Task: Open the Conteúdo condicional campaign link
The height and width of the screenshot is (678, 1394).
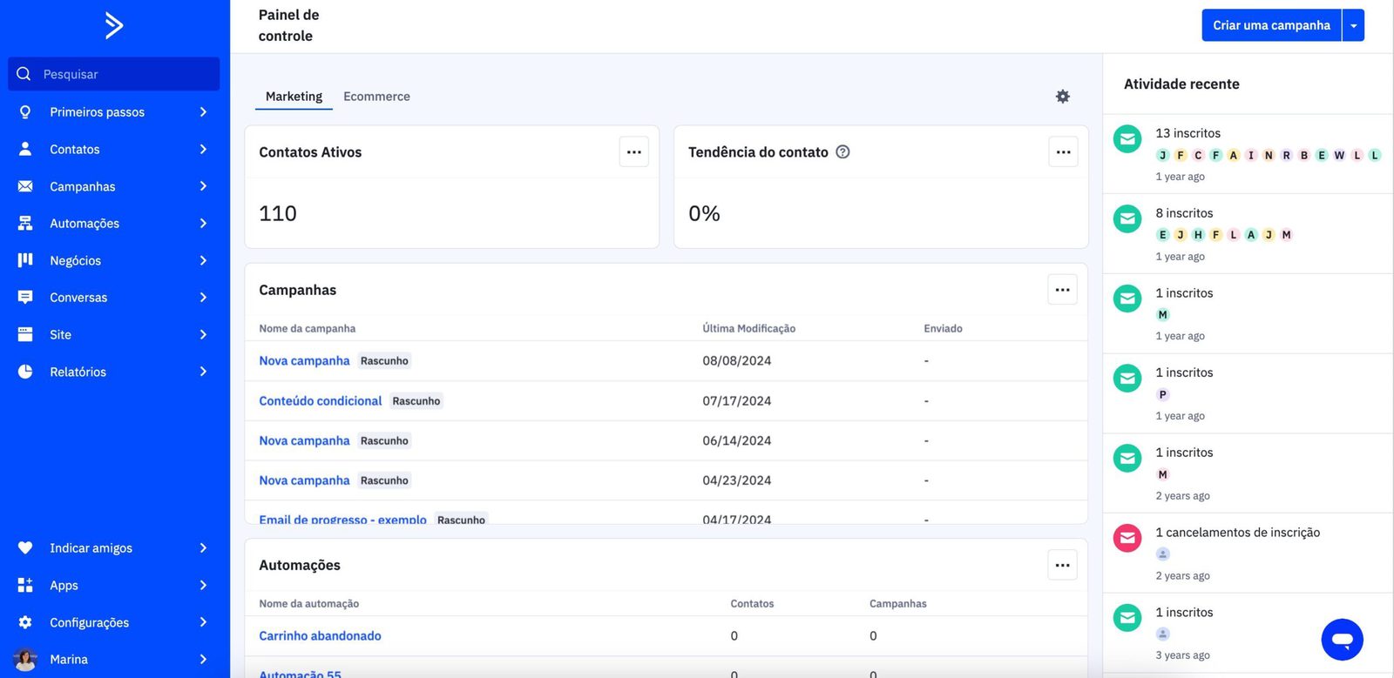Action: click(x=320, y=401)
